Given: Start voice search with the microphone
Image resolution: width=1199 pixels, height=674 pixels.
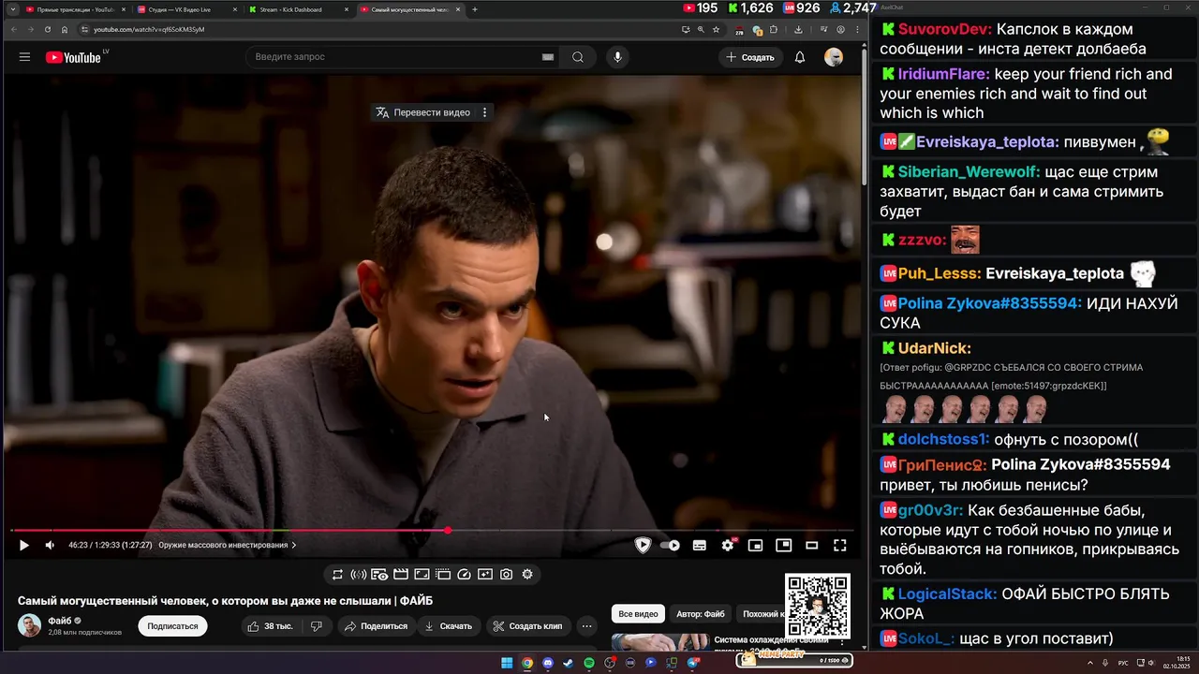Looking at the screenshot, I should (x=617, y=57).
